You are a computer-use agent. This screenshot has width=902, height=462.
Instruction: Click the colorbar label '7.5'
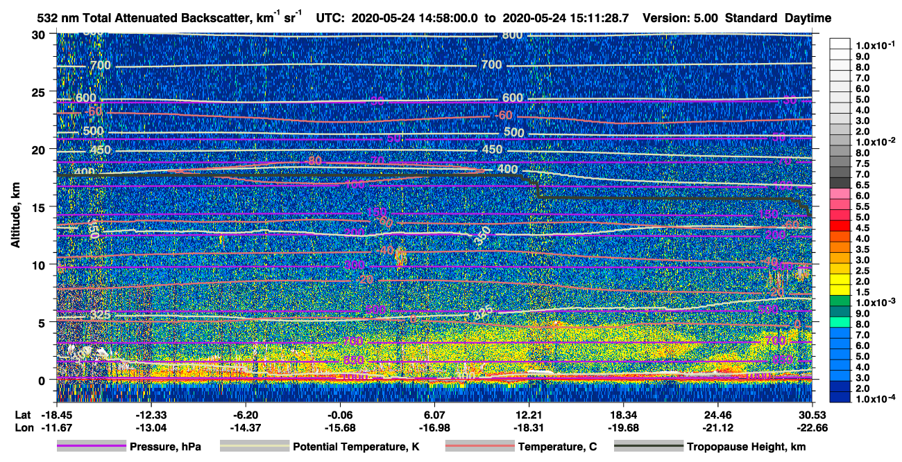(864, 163)
